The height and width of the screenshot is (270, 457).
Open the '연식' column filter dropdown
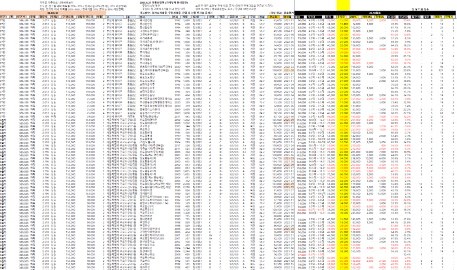[x=179, y=17]
